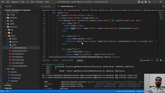Expand the layouts folder
The height and width of the screenshot is (93, 165).
click(15, 42)
